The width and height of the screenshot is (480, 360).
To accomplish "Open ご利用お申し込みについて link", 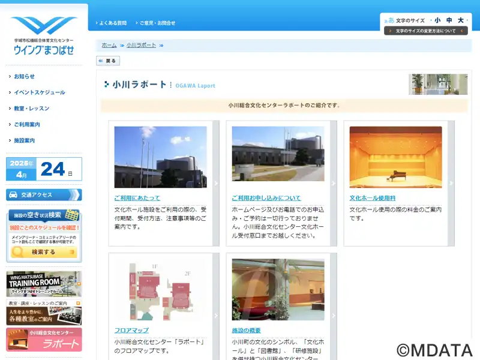I will [x=266, y=198].
